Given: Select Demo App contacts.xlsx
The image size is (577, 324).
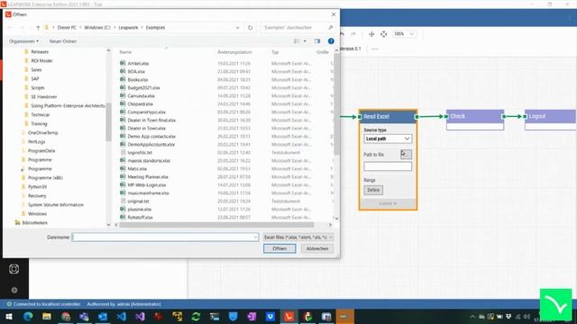Looking at the screenshot, I should coord(151,136).
